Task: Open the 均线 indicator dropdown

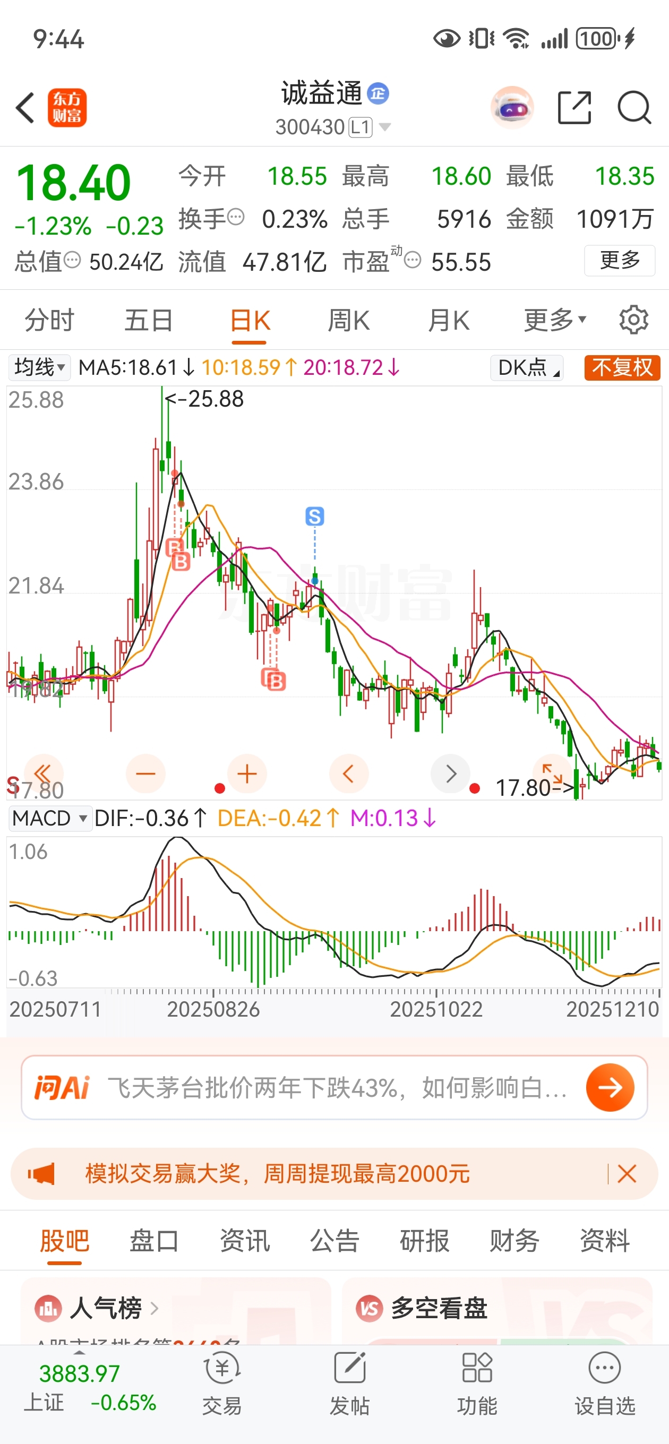Action: 39,368
